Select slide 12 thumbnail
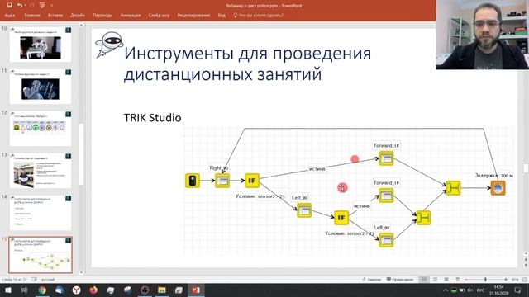529x297 pixels. tap(41, 129)
